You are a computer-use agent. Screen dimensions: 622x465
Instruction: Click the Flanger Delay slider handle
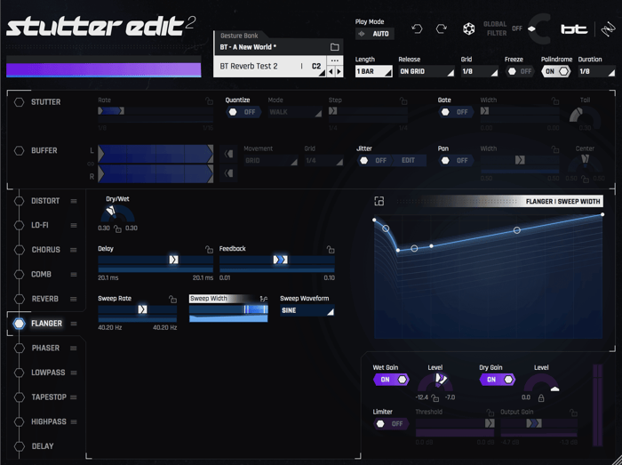tap(174, 260)
